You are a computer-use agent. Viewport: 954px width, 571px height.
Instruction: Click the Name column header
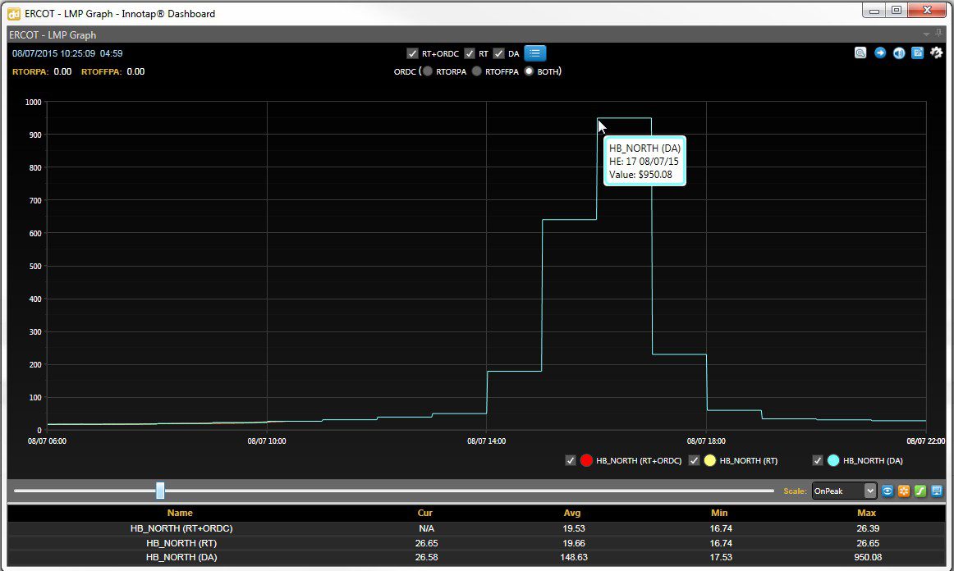[180, 513]
